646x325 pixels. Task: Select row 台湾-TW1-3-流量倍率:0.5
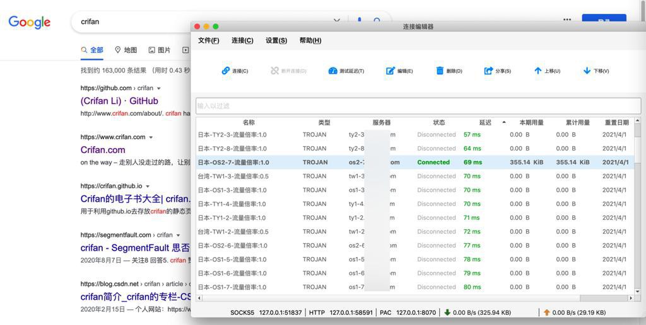click(x=415, y=176)
